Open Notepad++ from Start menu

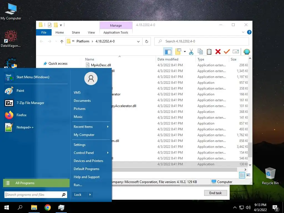(x=36, y=127)
